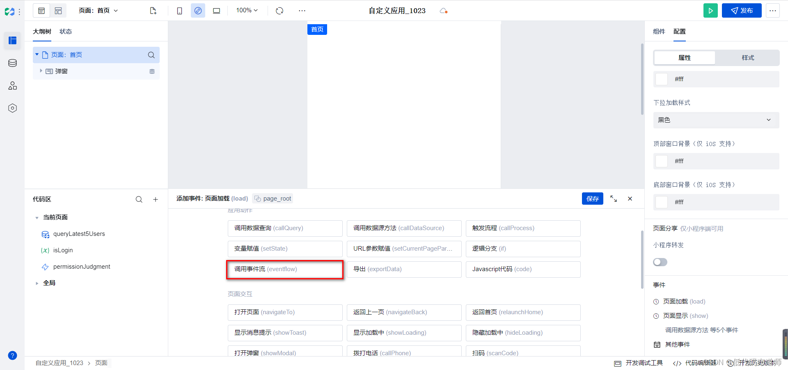The image size is (788, 370).
Task: Click the blue help question icon
Action: coord(13,356)
